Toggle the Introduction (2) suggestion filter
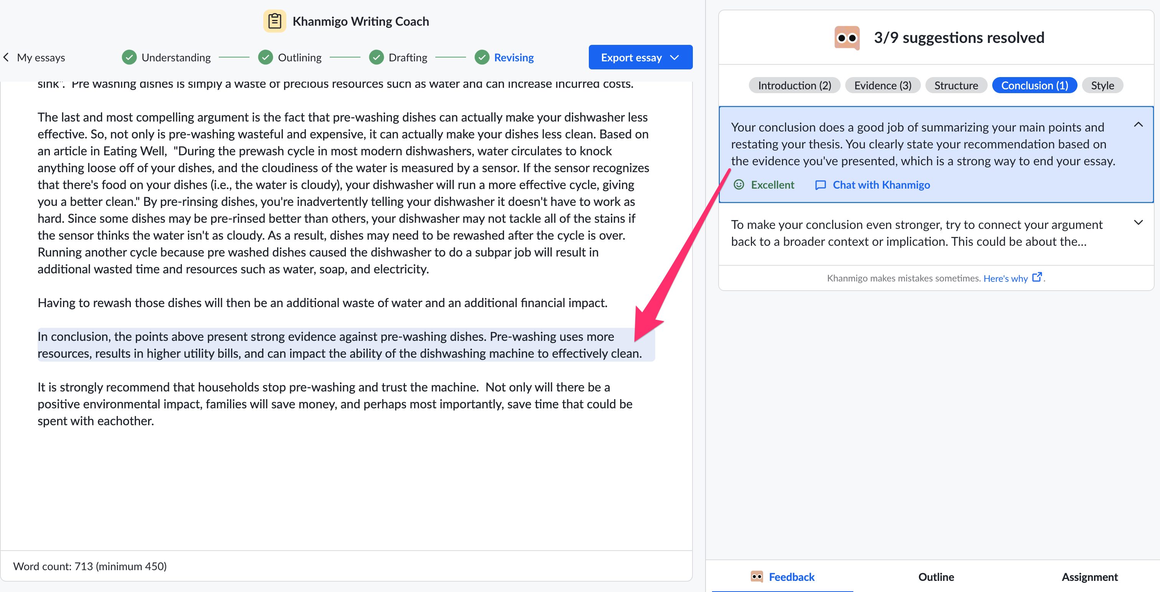1160x592 pixels. [794, 85]
